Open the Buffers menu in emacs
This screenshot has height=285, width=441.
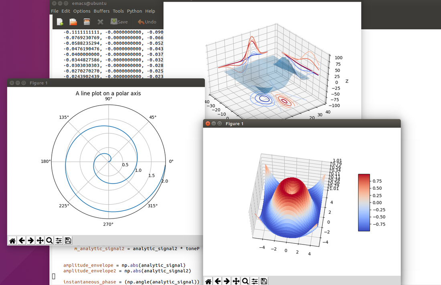click(101, 11)
